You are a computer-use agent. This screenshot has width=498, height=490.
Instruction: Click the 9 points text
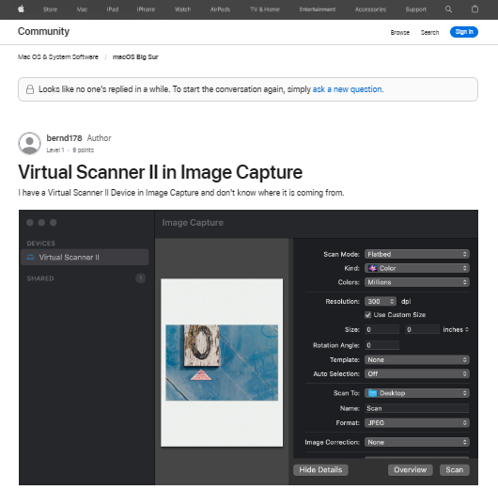(x=83, y=150)
